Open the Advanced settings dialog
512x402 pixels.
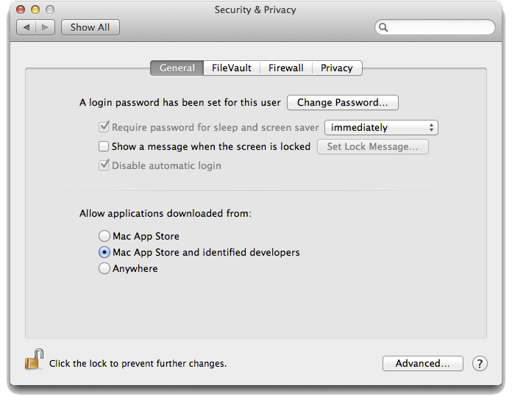[422, 363]
